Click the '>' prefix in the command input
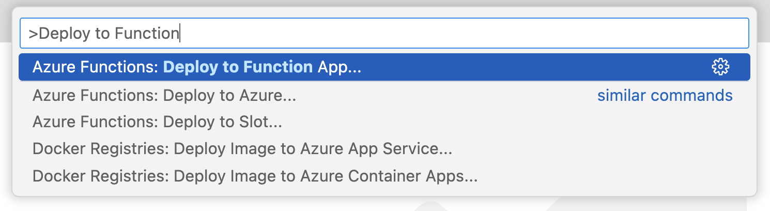Image resolution: width=770 pixels, height=211 pixels. coord(33,34)
